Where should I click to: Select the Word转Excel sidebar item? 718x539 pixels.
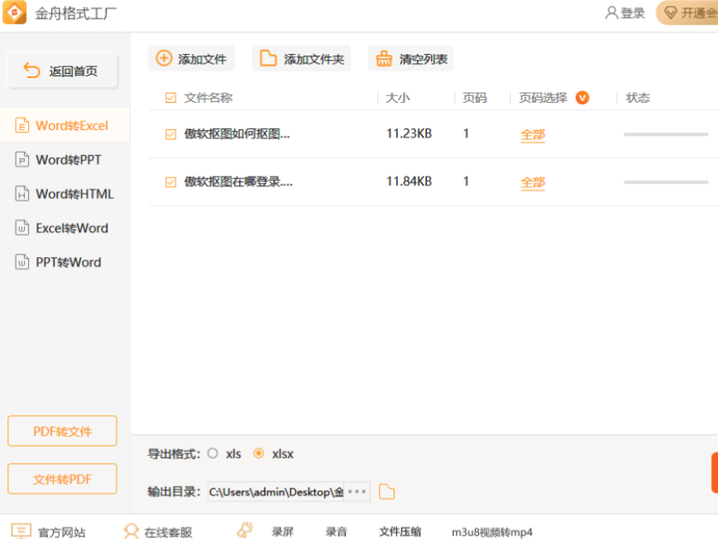coord(65,125)
